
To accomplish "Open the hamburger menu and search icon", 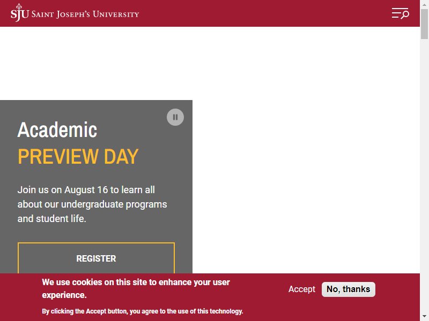I will pyautogui.click(x=400, y=13).
